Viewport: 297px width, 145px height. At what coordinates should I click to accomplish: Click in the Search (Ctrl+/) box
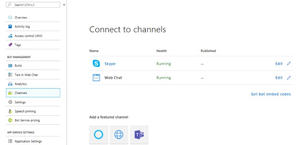coord(33,5)
